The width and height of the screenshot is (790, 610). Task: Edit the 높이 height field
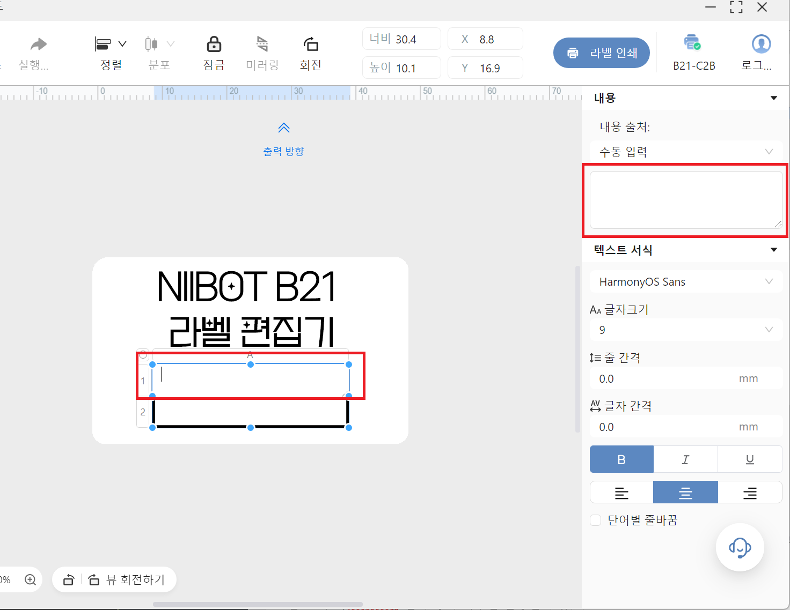click(x=401, y=68)
